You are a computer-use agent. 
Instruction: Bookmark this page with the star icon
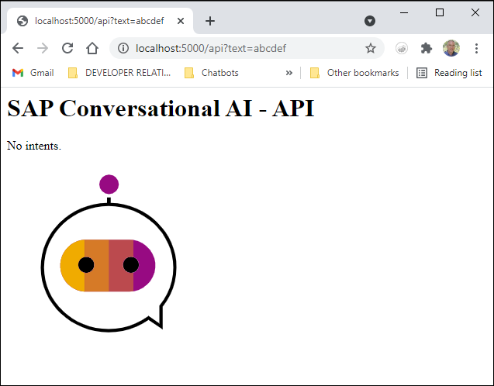[371, 48]
